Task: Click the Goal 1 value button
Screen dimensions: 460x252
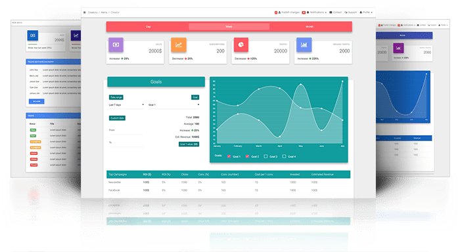Action: coord(189,144)
